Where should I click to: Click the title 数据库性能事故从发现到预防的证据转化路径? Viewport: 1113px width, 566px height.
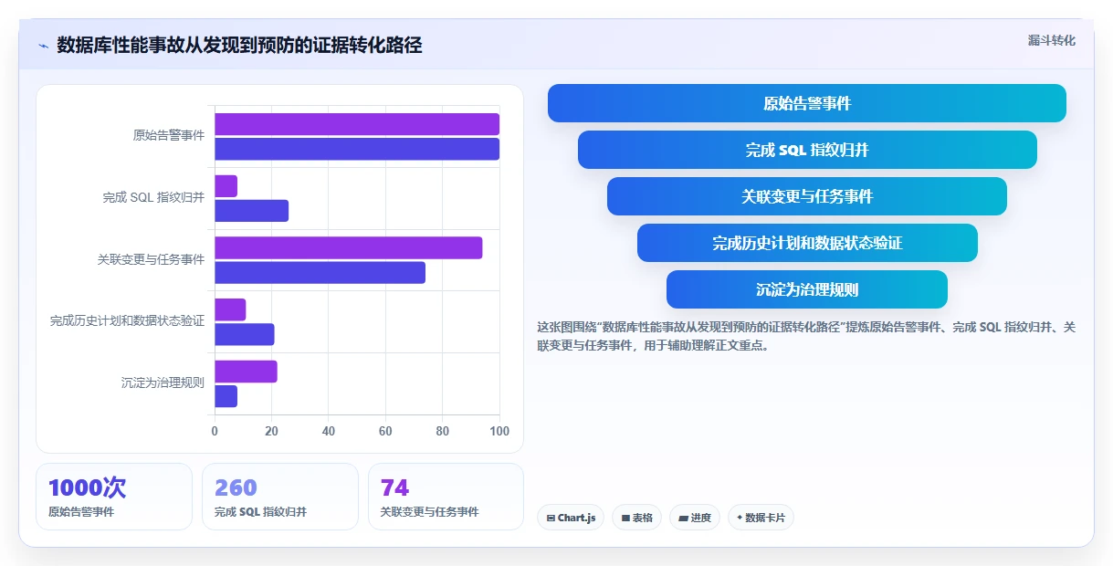pyautogui.click(x=239, y=46)
